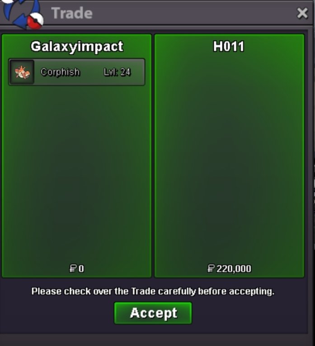Click the Lvl: 24 text
Screen dimensions: 315x346
point(117,72)
